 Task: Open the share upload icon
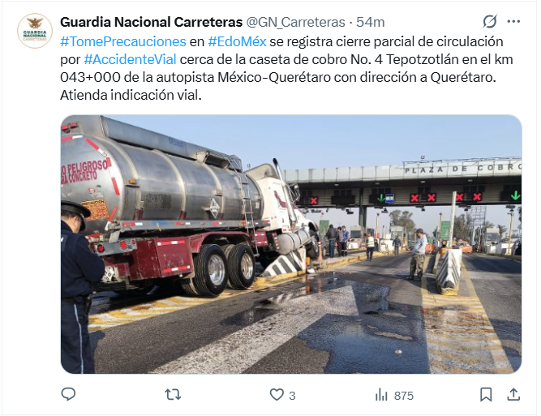(x=513, y=394)
